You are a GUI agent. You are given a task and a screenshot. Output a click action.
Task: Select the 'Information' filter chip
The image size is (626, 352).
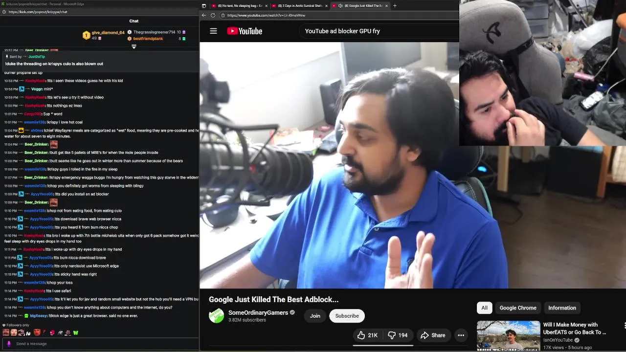(x=562, y=308)
